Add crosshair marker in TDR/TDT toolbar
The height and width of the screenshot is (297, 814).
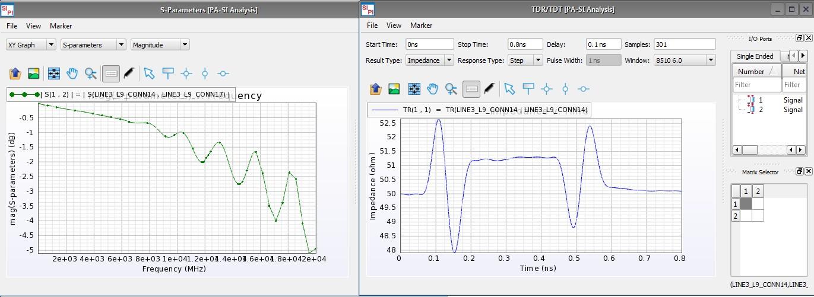[x=547, y=89]
